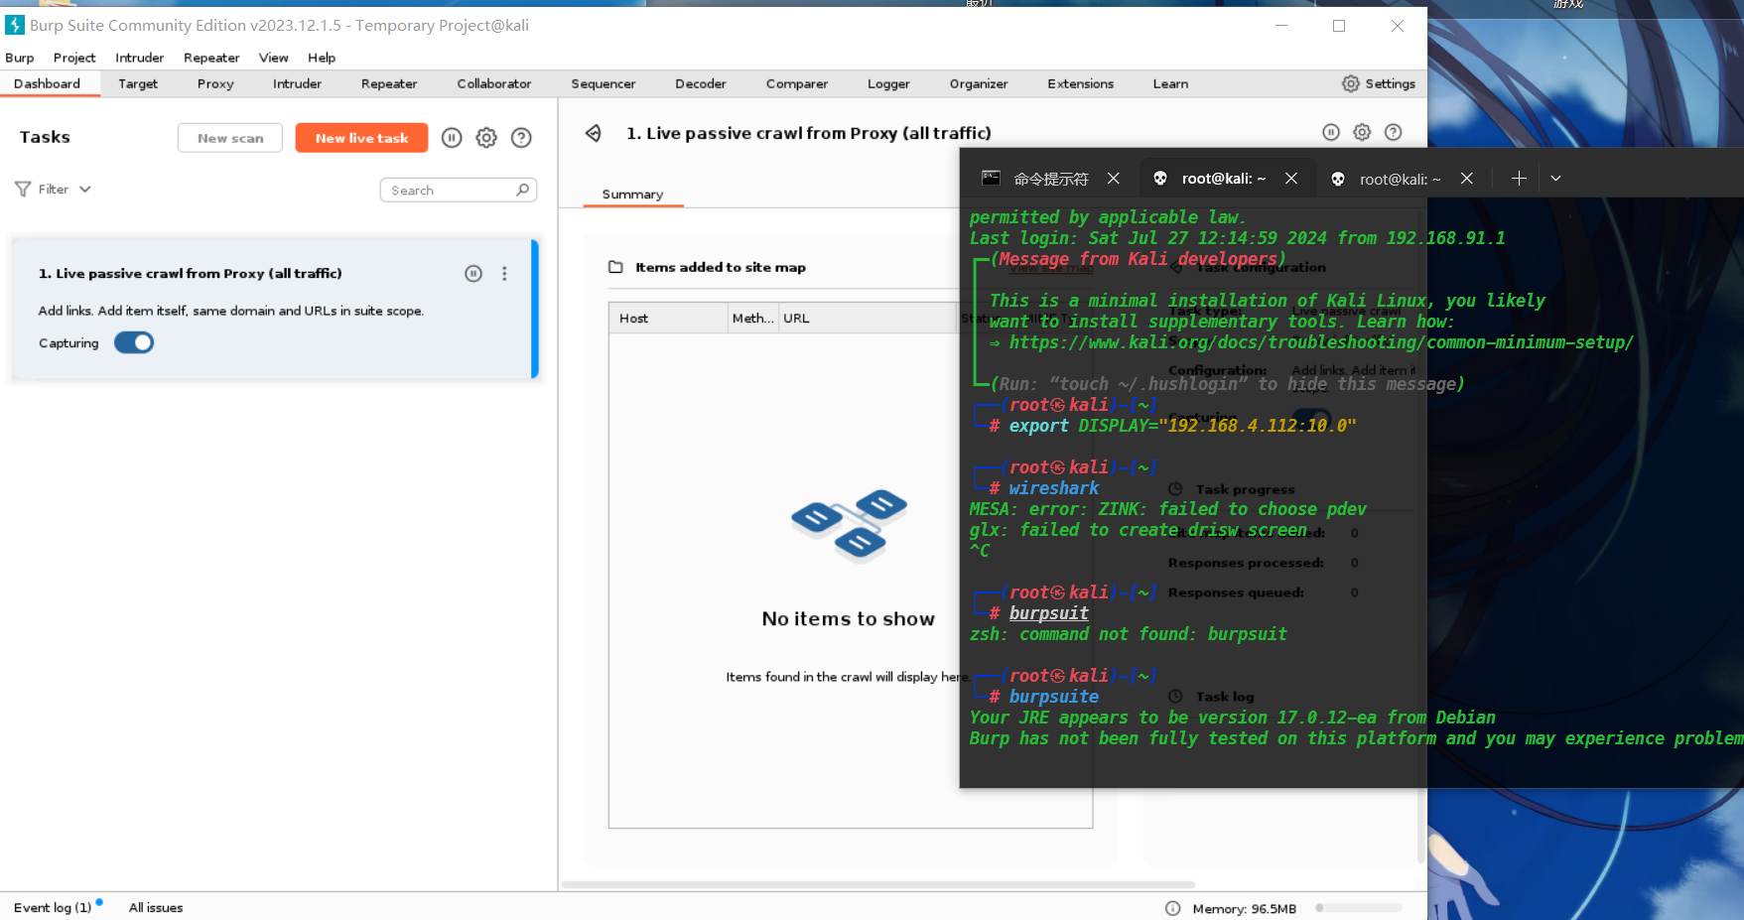Open the Collaborator tab
The height and width of the screenshot is (920, 1744).
[x=494, y=83]
